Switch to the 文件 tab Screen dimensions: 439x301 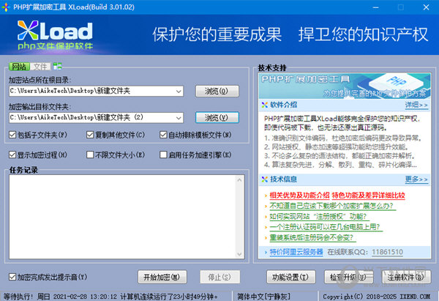pyautogui.click(x=40, y=67)
